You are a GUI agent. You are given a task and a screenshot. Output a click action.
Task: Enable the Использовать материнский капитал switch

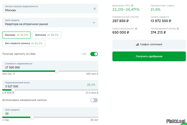tap(94, 100)
